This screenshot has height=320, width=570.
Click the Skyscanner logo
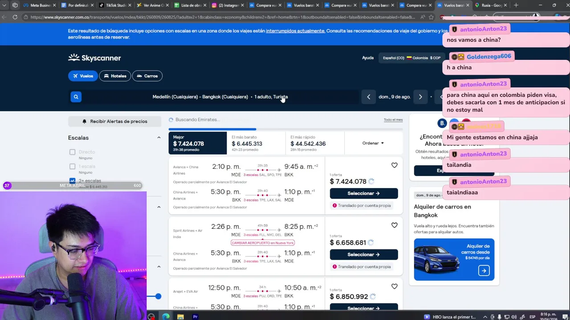pyautogui.click(x=94, y=58)
